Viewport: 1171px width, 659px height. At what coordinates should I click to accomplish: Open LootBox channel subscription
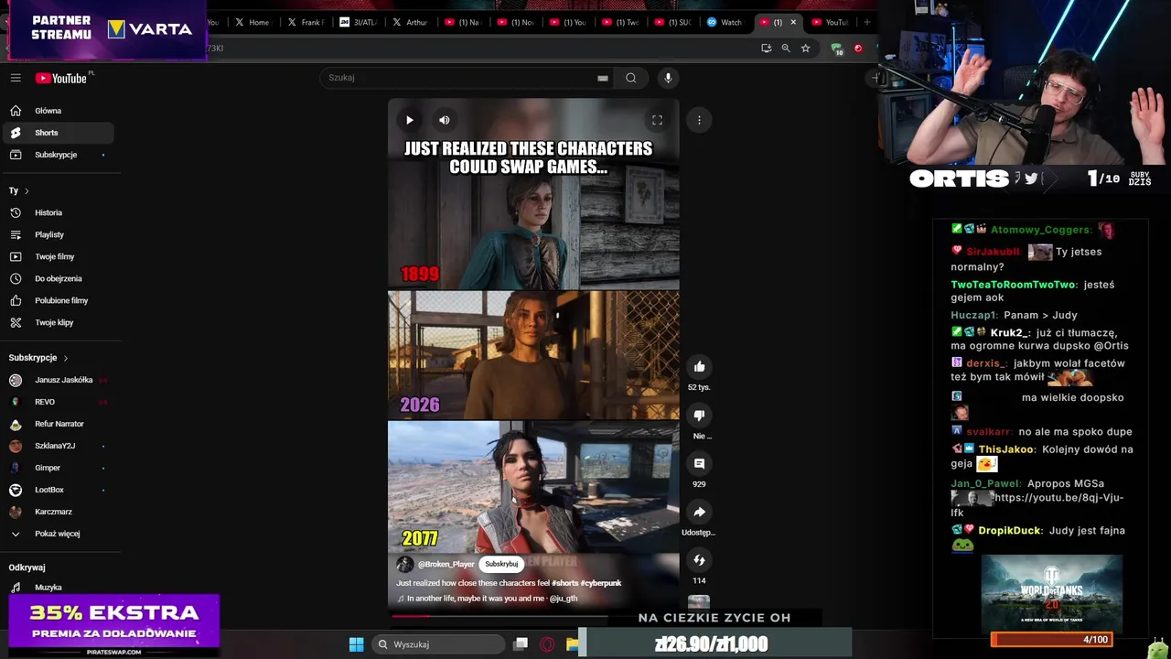[x=57, y=490]
